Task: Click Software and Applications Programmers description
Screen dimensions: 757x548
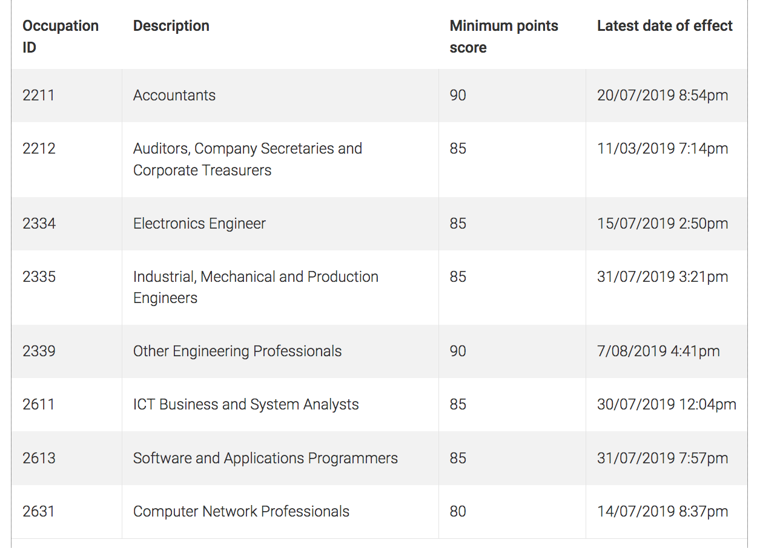Action: pyautogui.click(x=265, y=458)
